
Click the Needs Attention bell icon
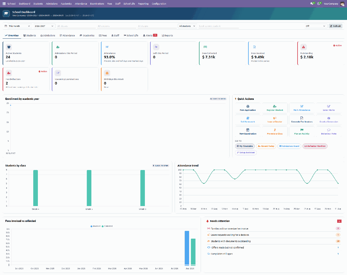click(x=207, y=221)
